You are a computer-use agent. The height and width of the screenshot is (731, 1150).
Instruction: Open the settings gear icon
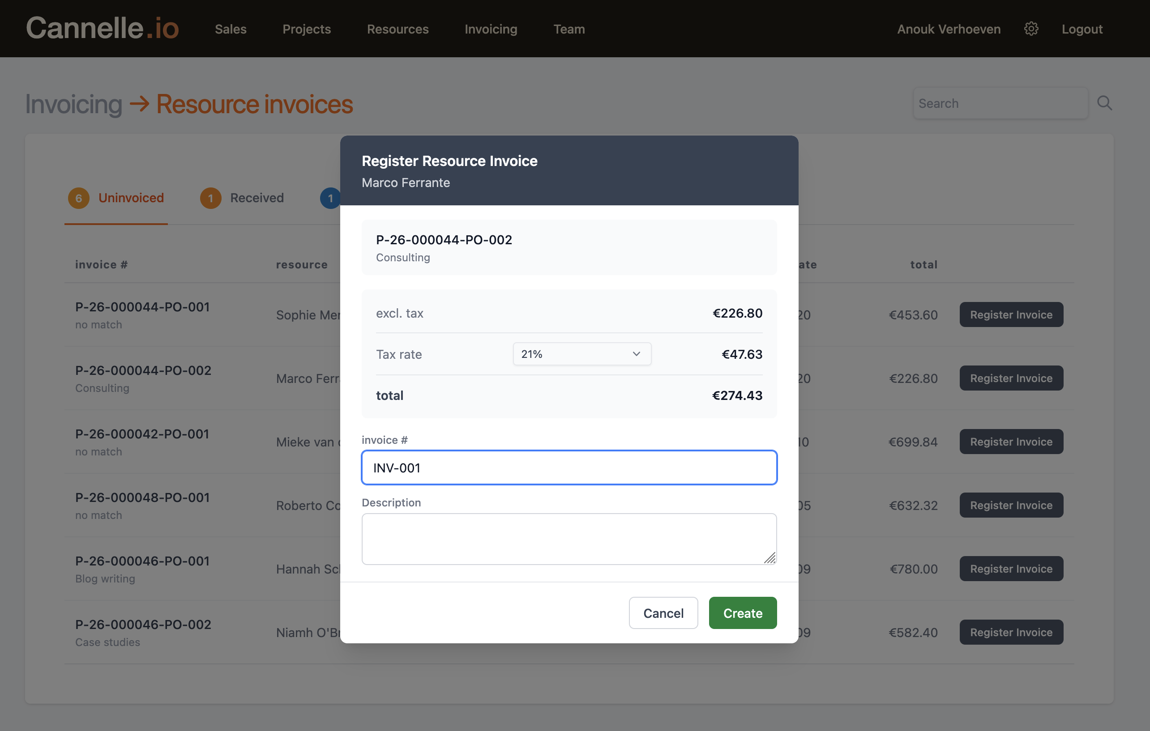[1030, 29]
